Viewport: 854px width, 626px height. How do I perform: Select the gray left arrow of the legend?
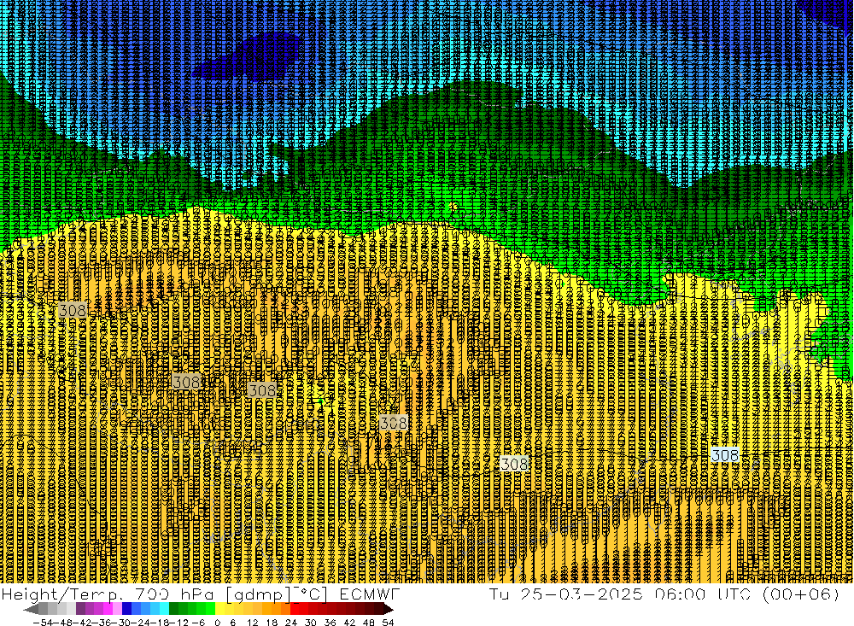(x=31, y=609)
